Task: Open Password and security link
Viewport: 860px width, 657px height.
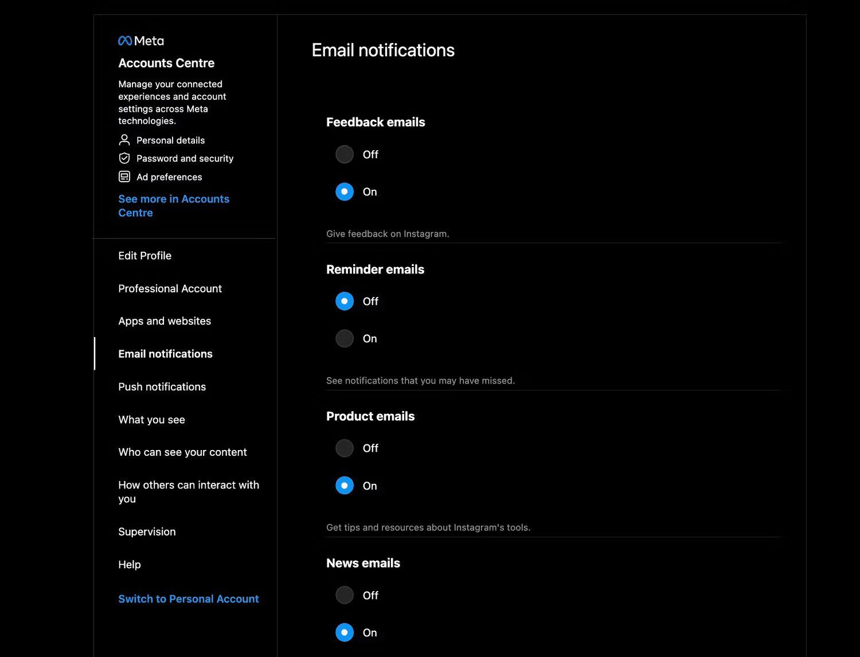Action: 185,158
